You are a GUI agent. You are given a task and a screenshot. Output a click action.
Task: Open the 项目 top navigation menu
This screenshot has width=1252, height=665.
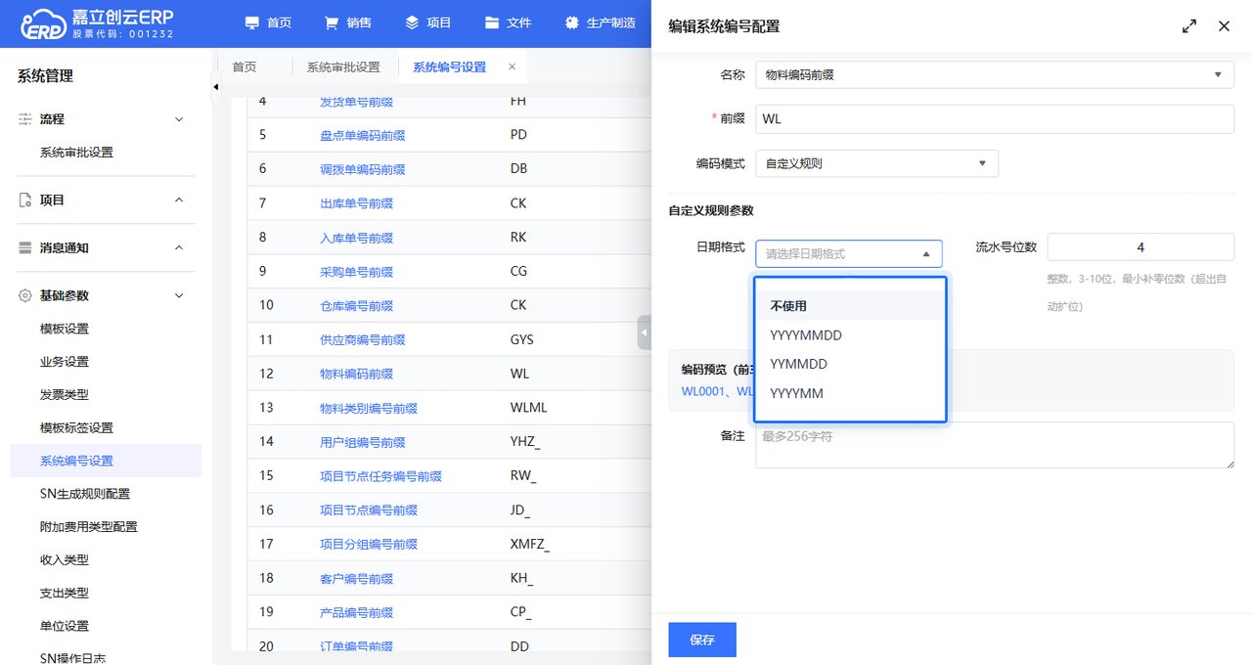click(428, 22)
